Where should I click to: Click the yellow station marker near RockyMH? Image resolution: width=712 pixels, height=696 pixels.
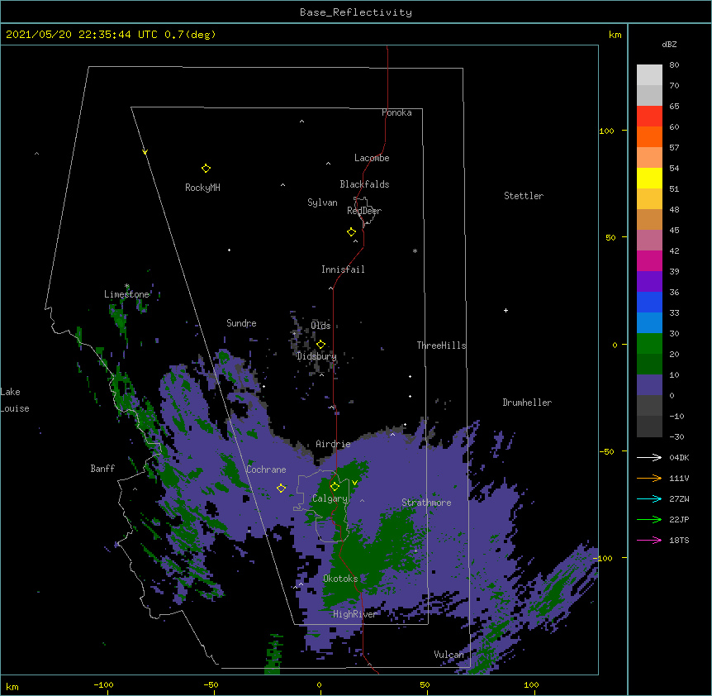click(206, 169)
